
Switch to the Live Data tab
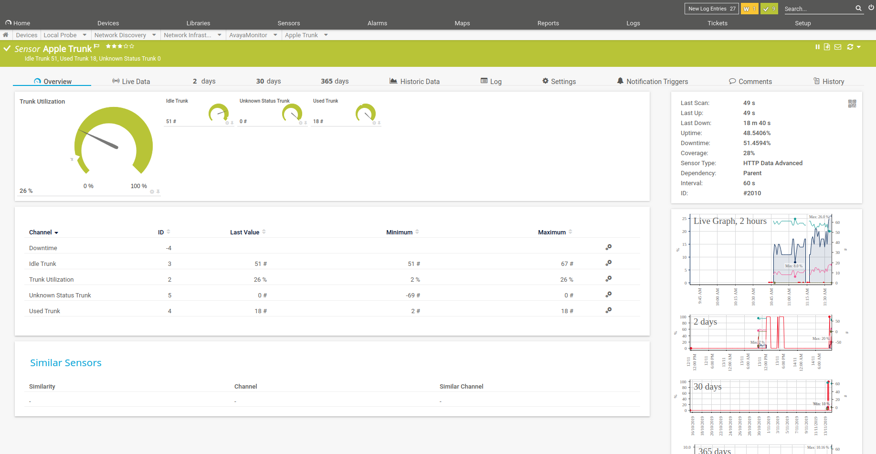[x=131, y=82]
